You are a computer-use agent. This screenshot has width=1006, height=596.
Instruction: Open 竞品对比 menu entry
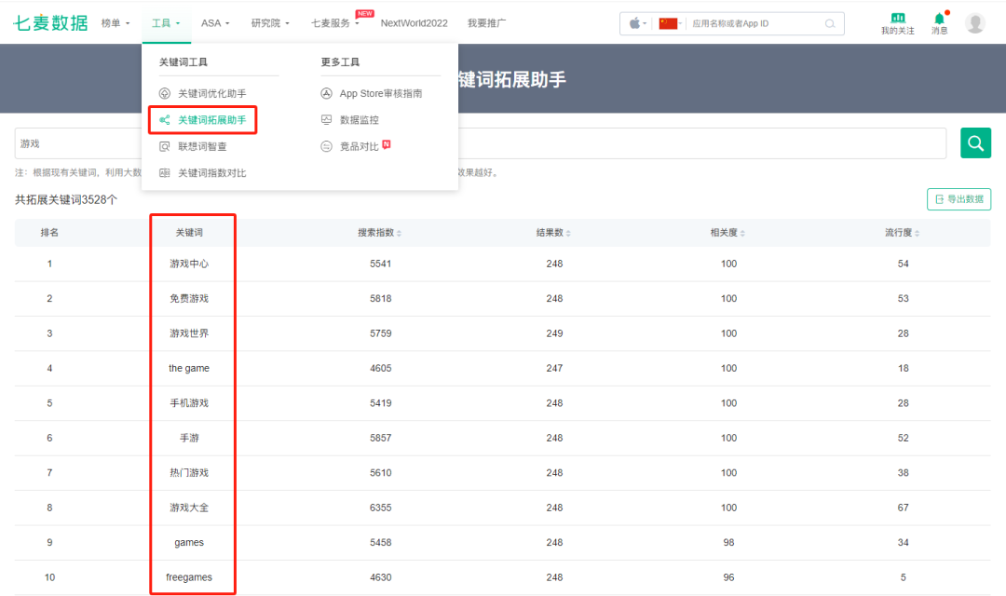[359, 146]
